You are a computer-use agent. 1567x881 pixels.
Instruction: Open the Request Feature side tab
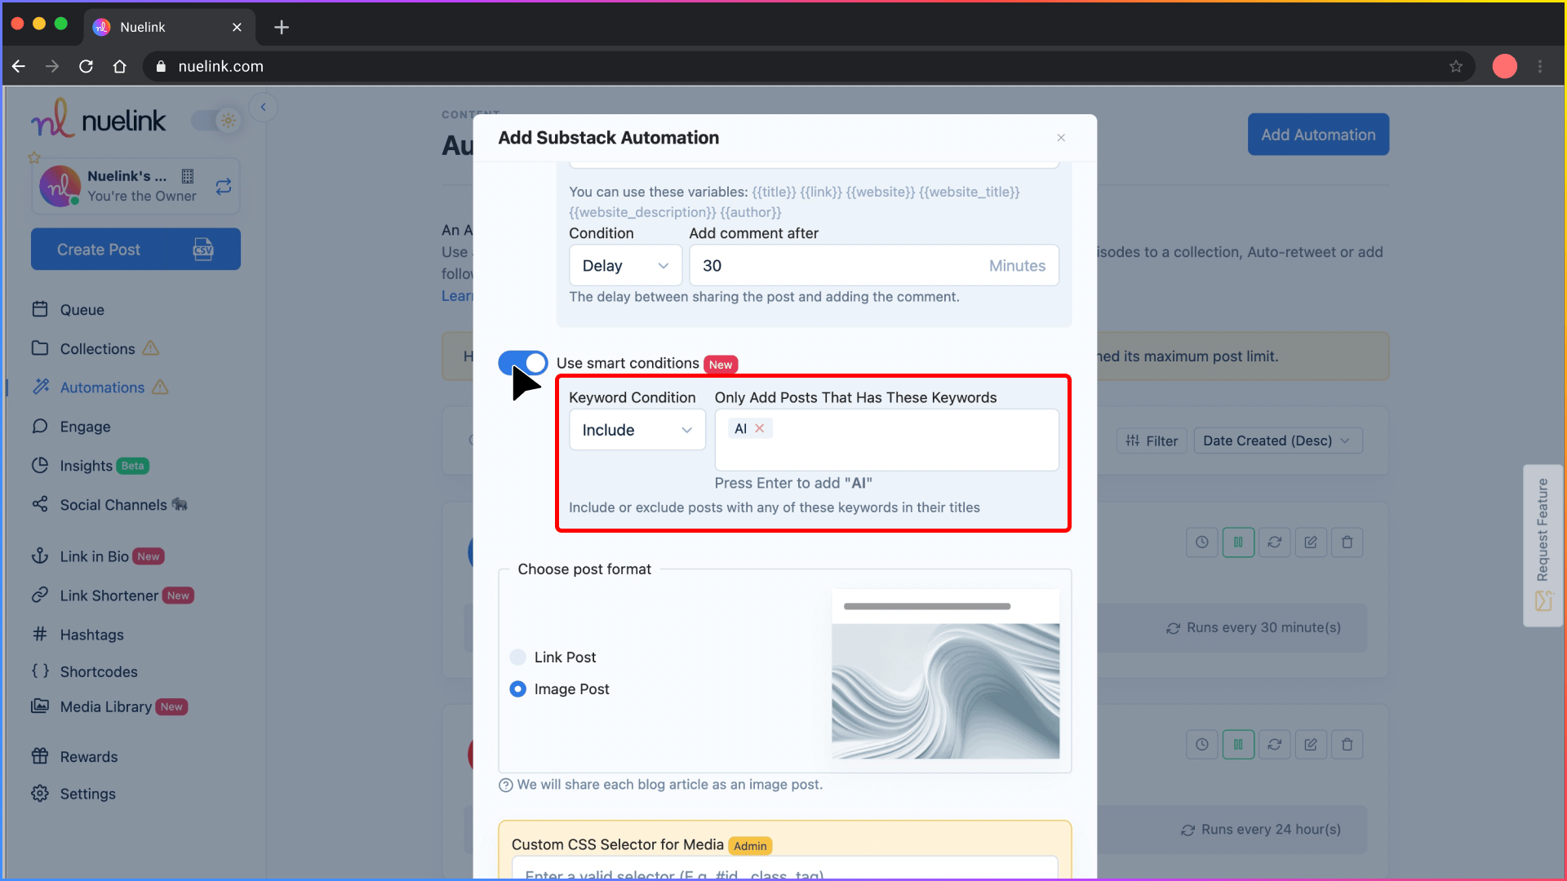point(1543,545)
